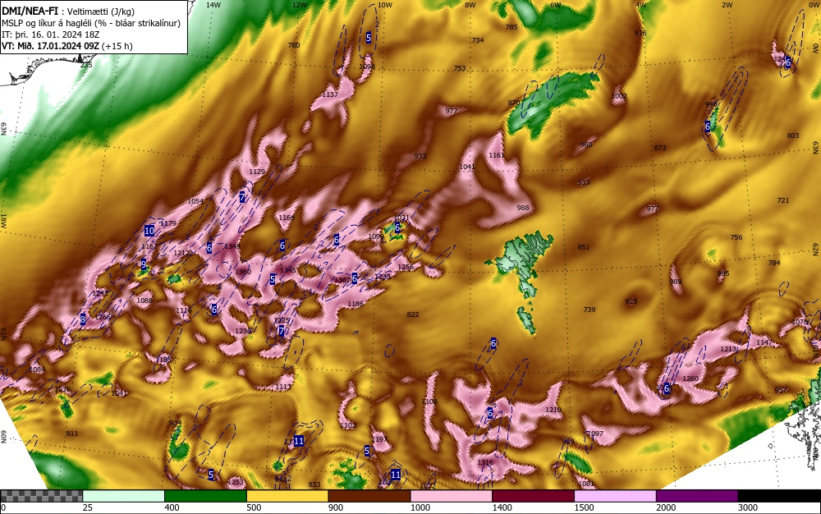
Task: Select the map value 1054
Action: [x=195, y=201]
